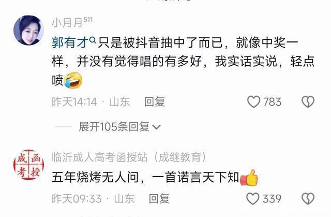
Task: Like the comment by 小月月
Action: point(253,102)
